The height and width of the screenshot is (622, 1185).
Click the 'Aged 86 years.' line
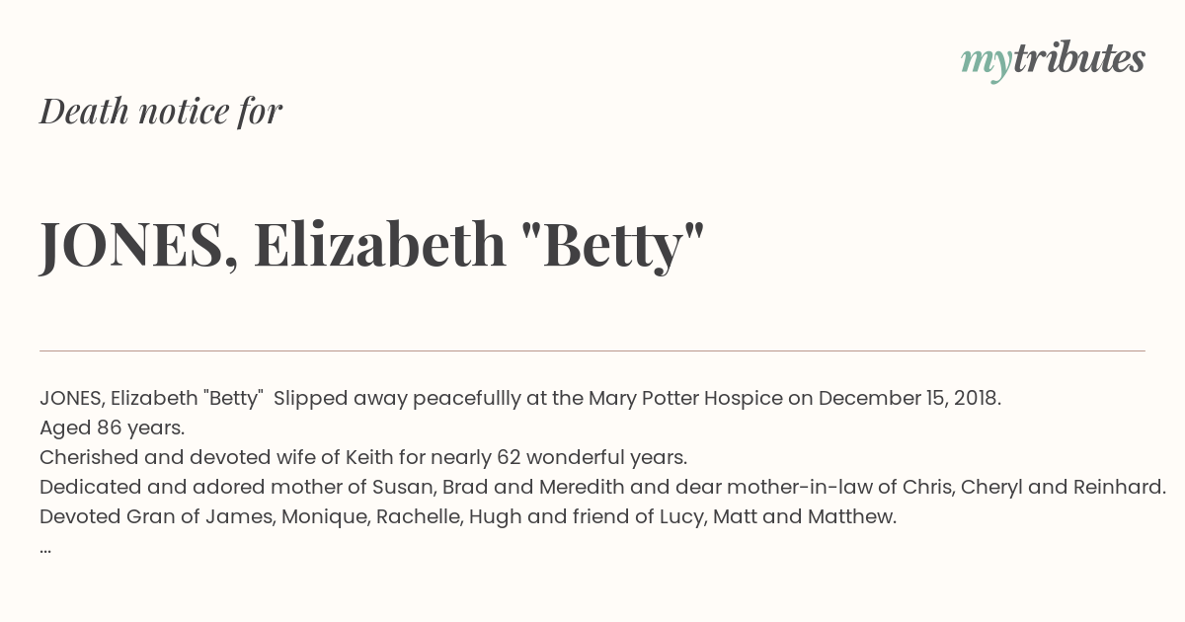pos(113,428)
